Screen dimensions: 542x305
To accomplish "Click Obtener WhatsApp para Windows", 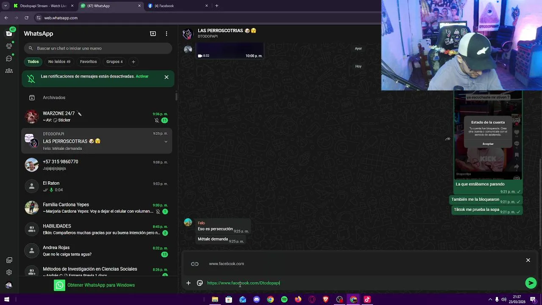I will [94, 285].
